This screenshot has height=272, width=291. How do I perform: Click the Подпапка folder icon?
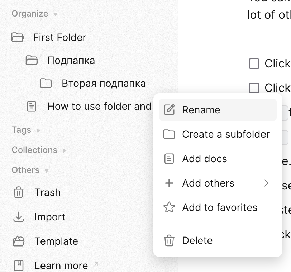[x=32, y=60]
